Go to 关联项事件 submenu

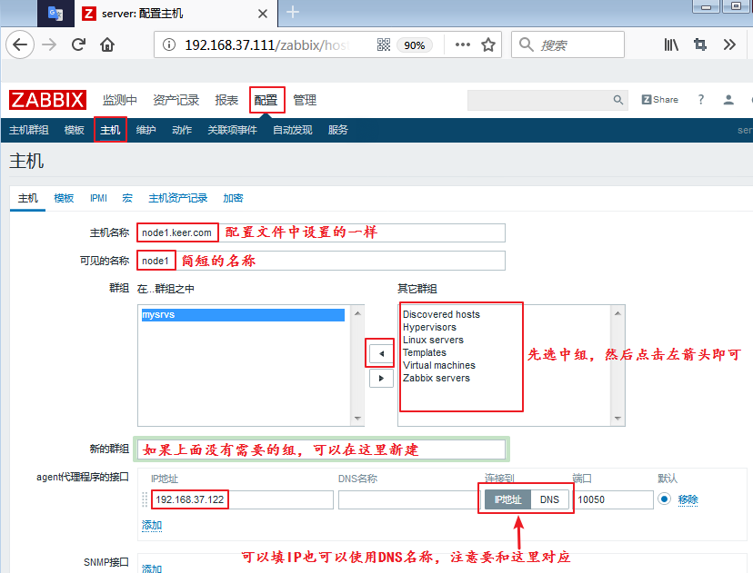coord(232,130)
